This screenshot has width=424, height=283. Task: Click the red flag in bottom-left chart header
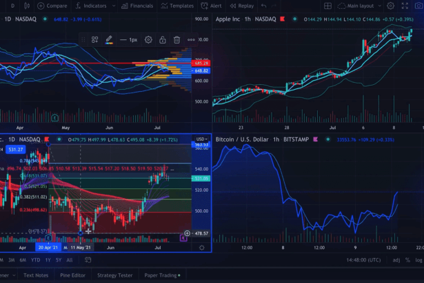click(x=46, y=139)
